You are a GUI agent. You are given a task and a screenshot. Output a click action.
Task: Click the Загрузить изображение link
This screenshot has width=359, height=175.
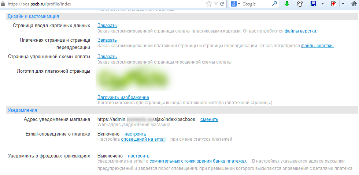[x=123, y=97]
